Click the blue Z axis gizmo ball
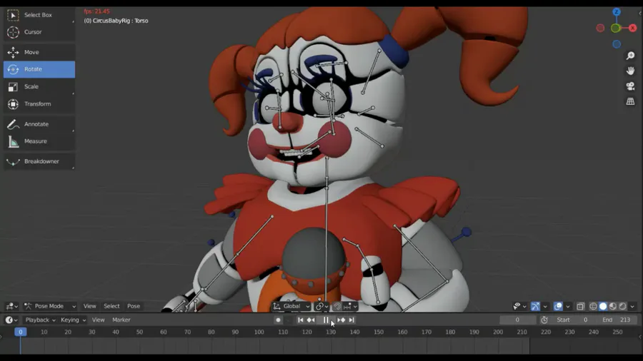643x361 pixels. pyautogui.click(x=617, y=12)
